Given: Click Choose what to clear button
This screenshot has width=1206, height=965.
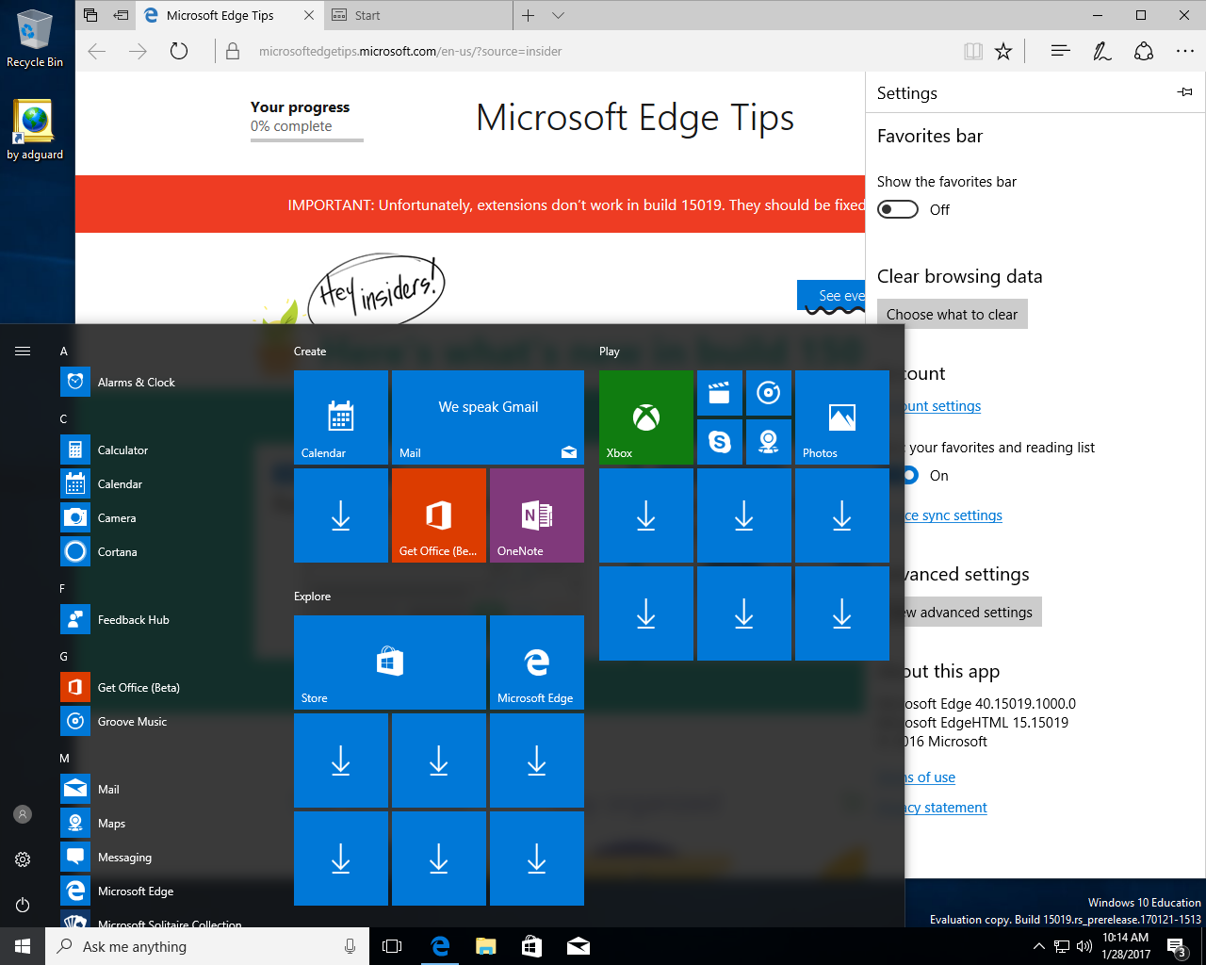Looking at the screenshot, I should tap(952, 315).
